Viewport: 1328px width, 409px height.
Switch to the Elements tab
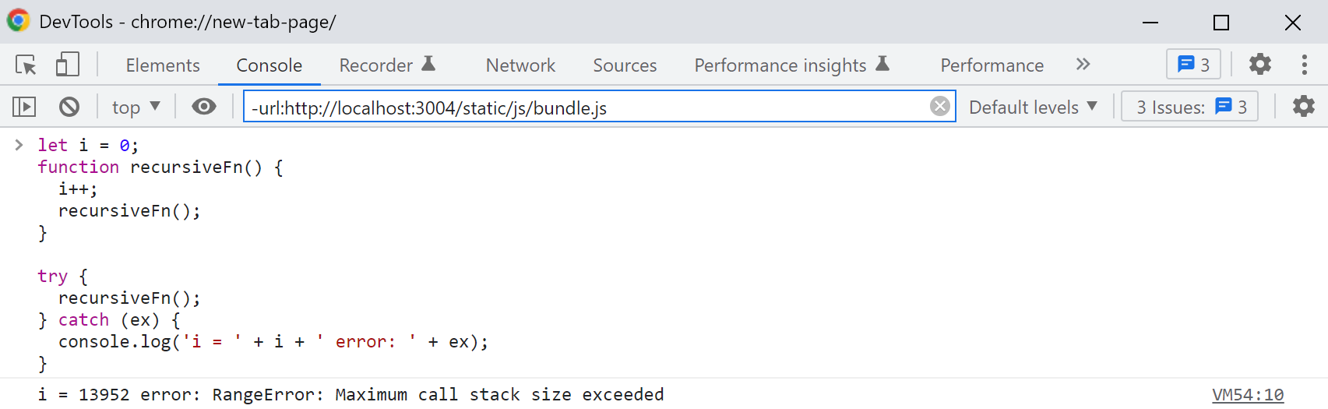tap(163, 65)
